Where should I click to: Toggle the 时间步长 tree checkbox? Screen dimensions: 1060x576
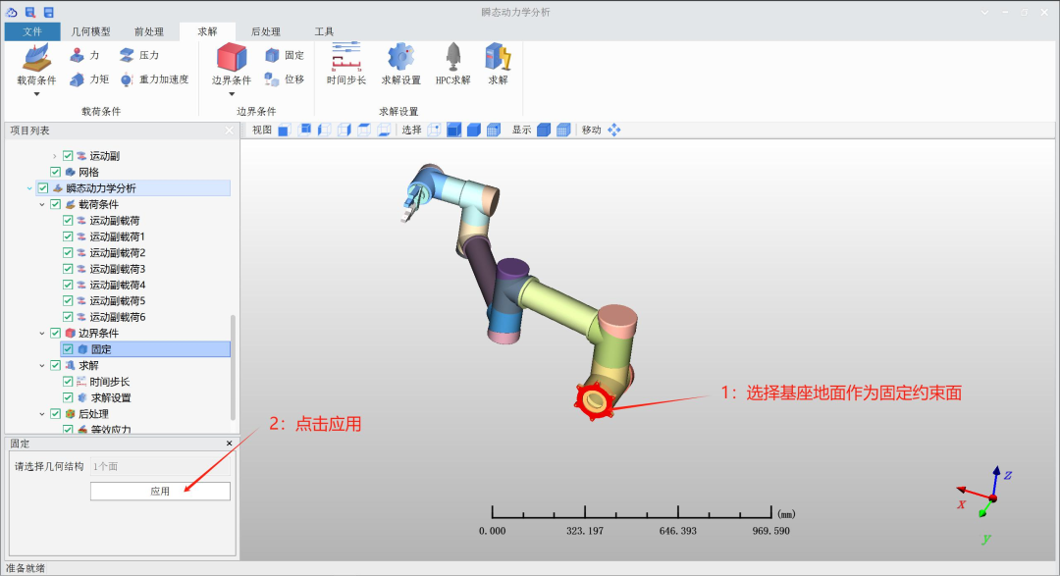[x=68, y=382]
